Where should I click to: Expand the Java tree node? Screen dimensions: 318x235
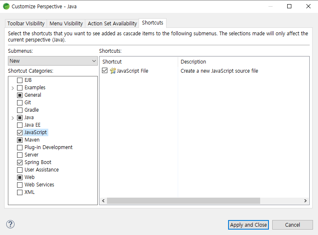click(x=13, y=118)
